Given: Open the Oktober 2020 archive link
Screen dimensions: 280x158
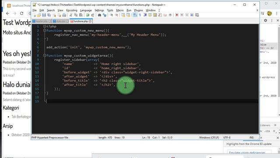Looking at the screenshot, I should [21, 135].
